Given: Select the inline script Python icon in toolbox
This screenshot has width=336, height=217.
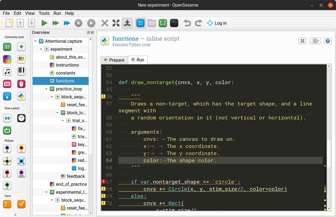Looking at the screenshot, I should 21,96.
